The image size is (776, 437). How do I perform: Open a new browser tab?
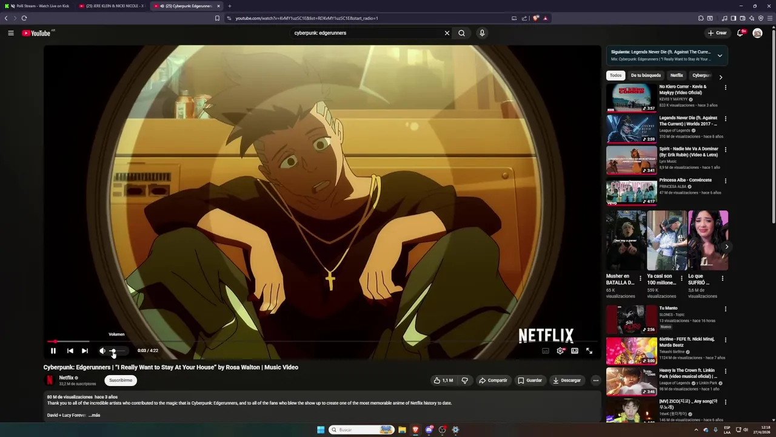point(230,6)
